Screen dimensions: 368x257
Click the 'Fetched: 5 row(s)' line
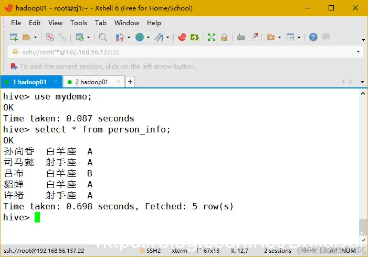tap(119, 206)
